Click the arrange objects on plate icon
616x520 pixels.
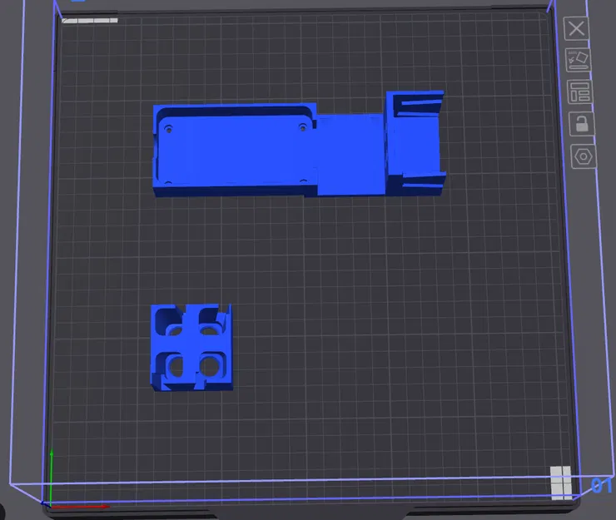pyautogui.click(x=580, y=92)
